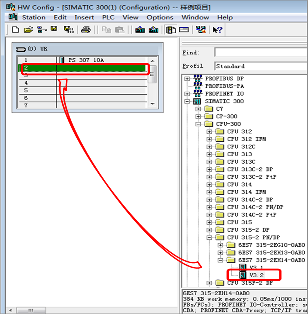308x314 pixels.
Task: Select the 6ES7 315-2EH13-0AB0 entry
Action: pos(271,253)
